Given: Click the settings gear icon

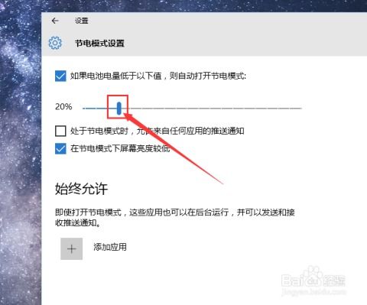Looking at the screenshot, I should (x=55, y=43).
